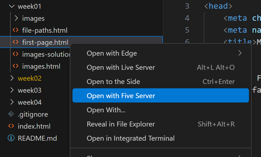Click Open With... menu entry
The width and height of the screenshot is (261, 157).
point(106,110)
